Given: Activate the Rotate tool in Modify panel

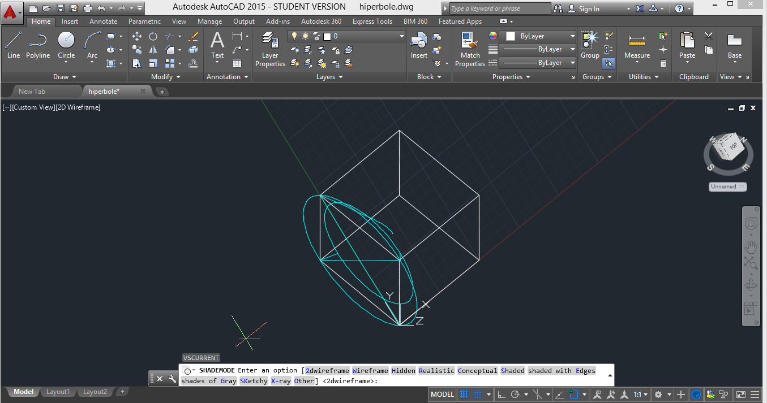Looking at the screenshot, I should tap(153, 36).
